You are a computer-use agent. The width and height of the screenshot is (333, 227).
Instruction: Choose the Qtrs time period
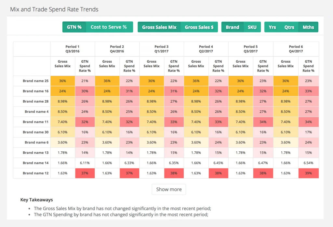point(289,27)
